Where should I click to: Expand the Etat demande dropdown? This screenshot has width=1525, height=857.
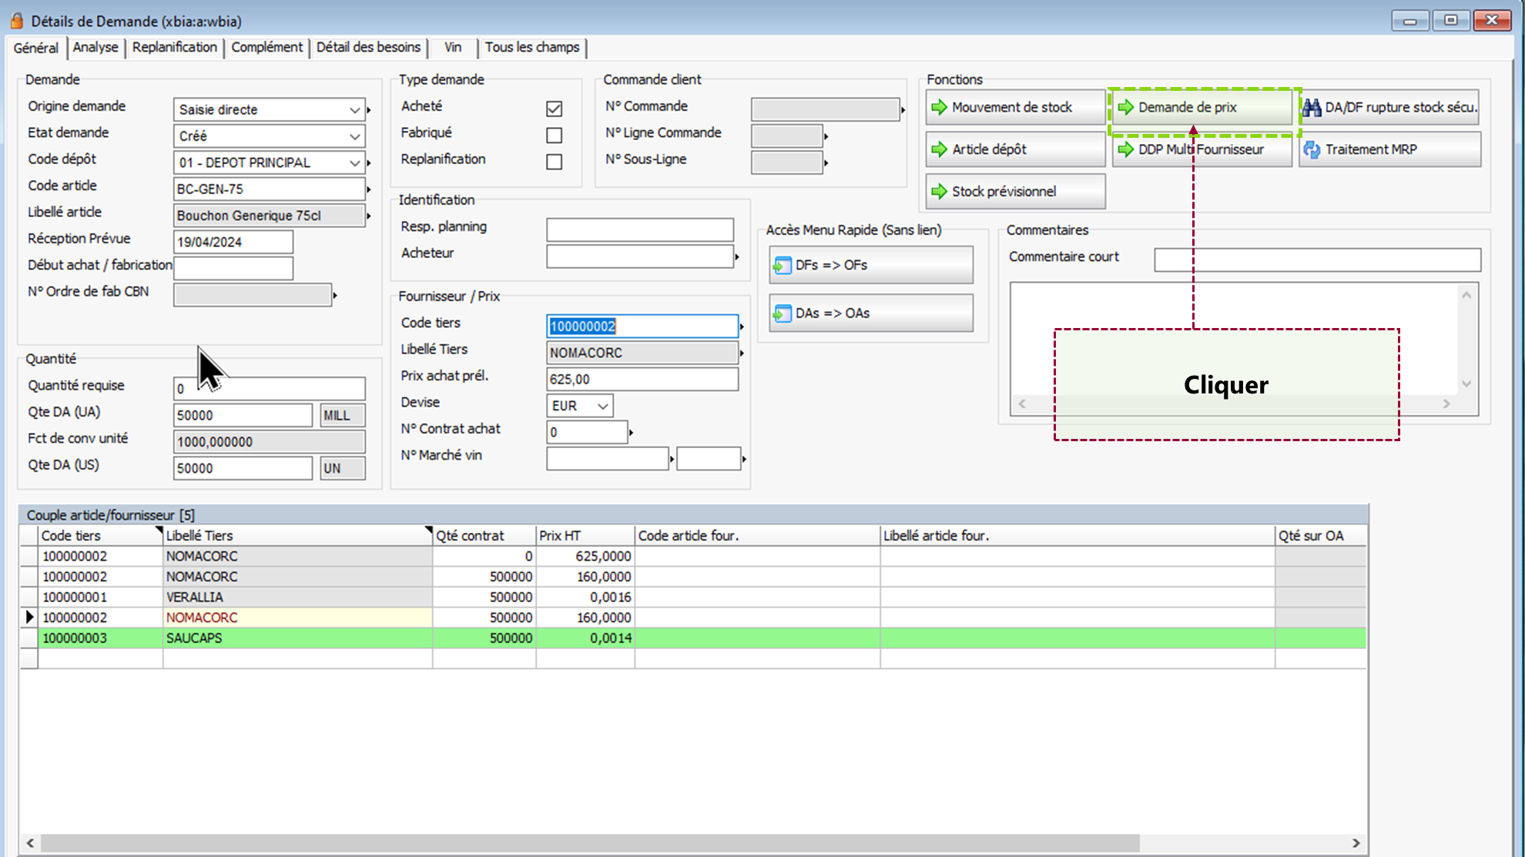pos(354,136)
